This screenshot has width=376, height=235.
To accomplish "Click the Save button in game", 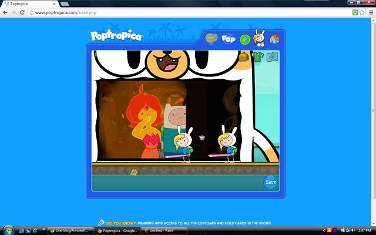I will 271,182.
